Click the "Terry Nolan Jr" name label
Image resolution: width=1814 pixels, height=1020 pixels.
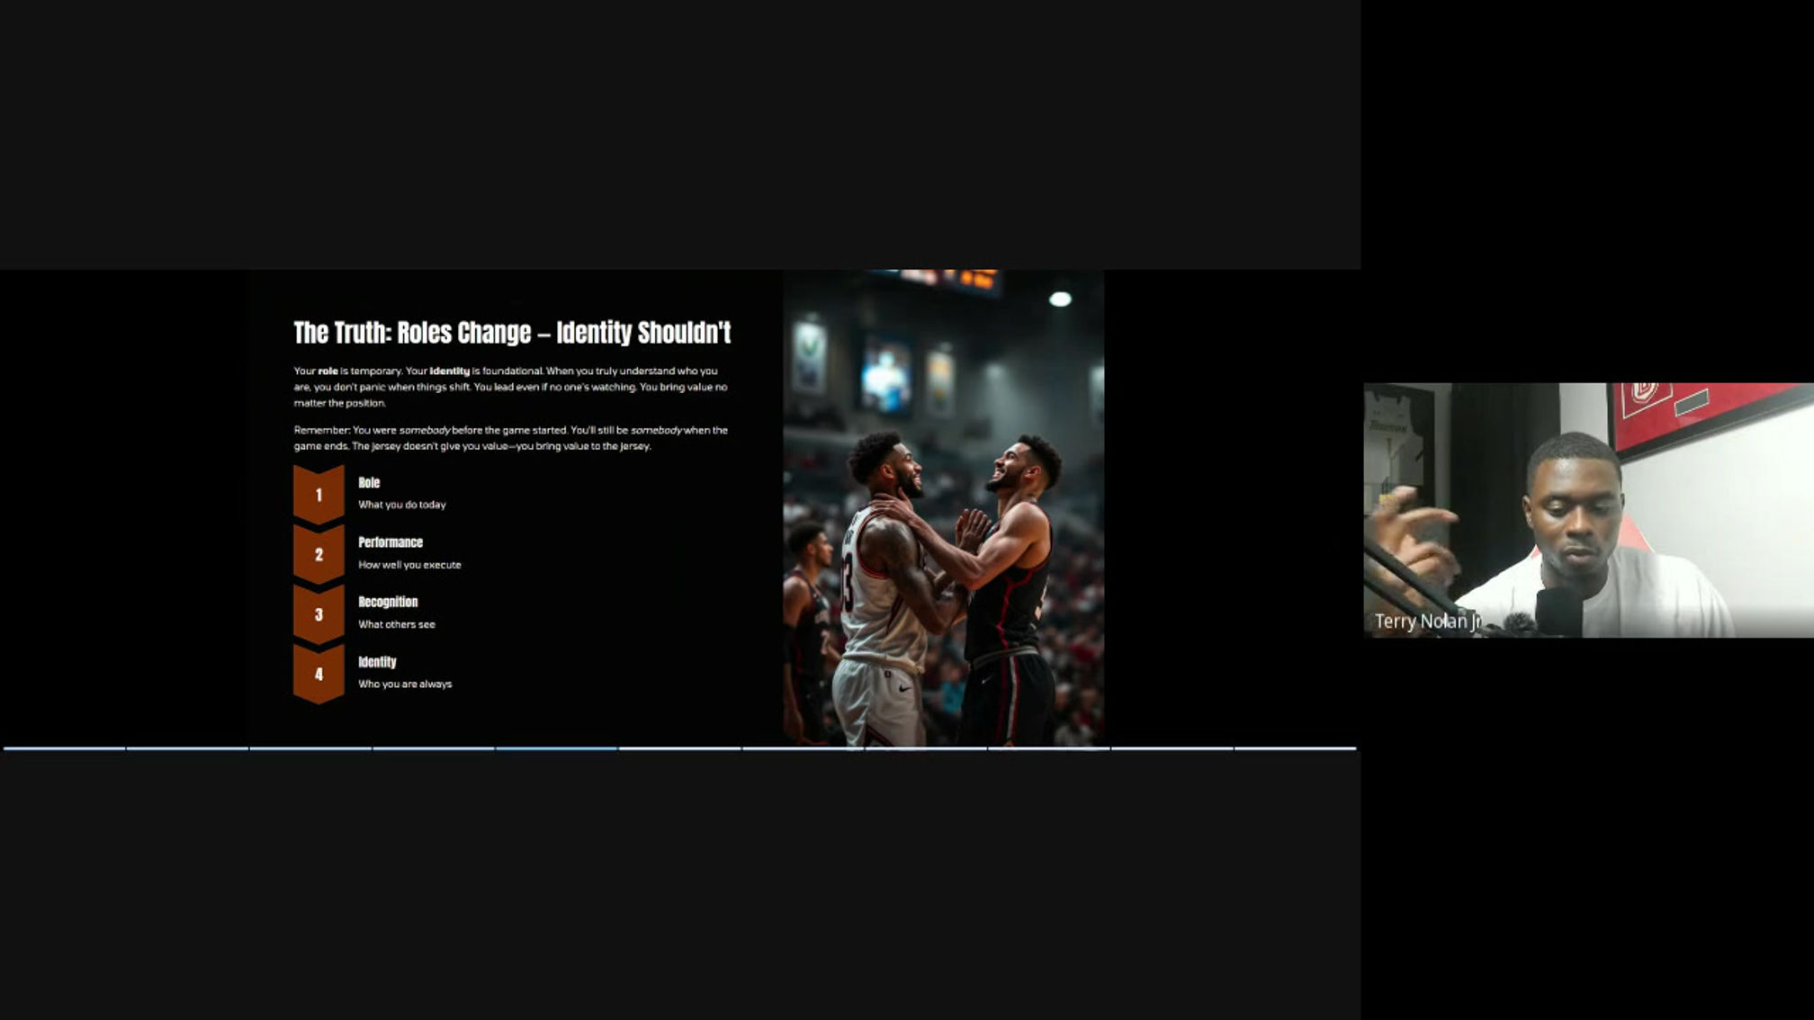pos(1427,622)
